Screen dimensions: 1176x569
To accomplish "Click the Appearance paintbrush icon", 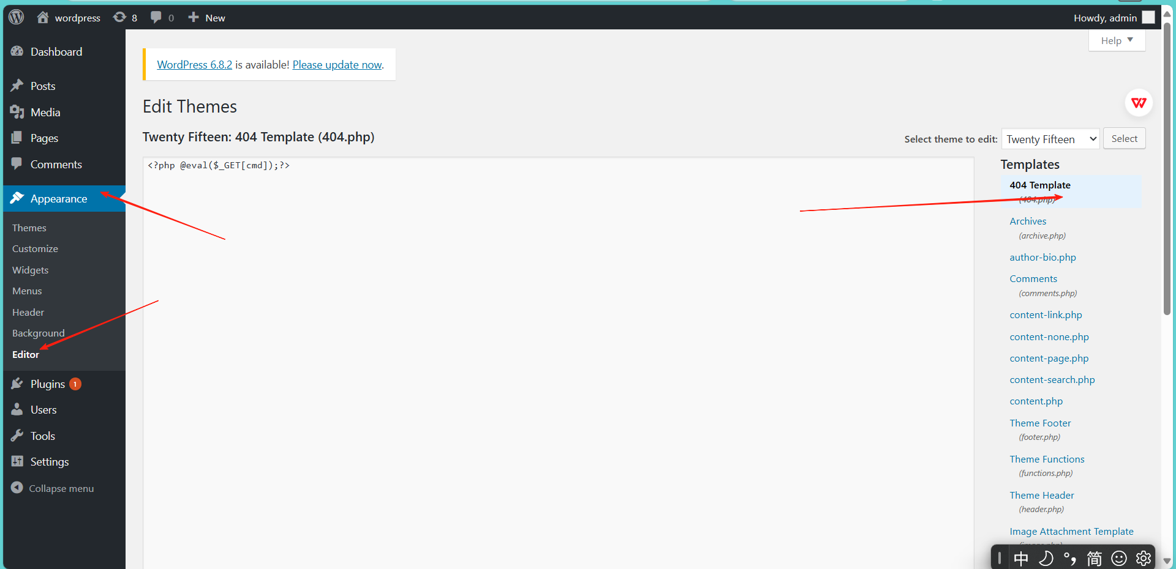I will pos(17,198).
